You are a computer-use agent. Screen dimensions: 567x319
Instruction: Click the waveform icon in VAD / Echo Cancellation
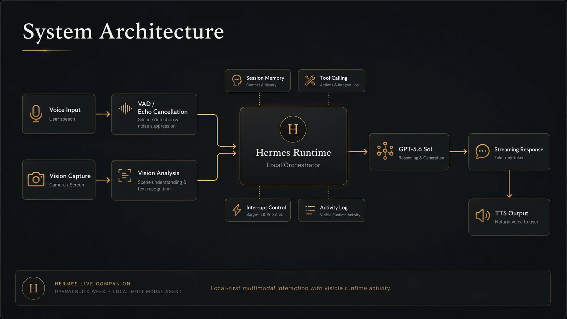click(x=125, y=108)
